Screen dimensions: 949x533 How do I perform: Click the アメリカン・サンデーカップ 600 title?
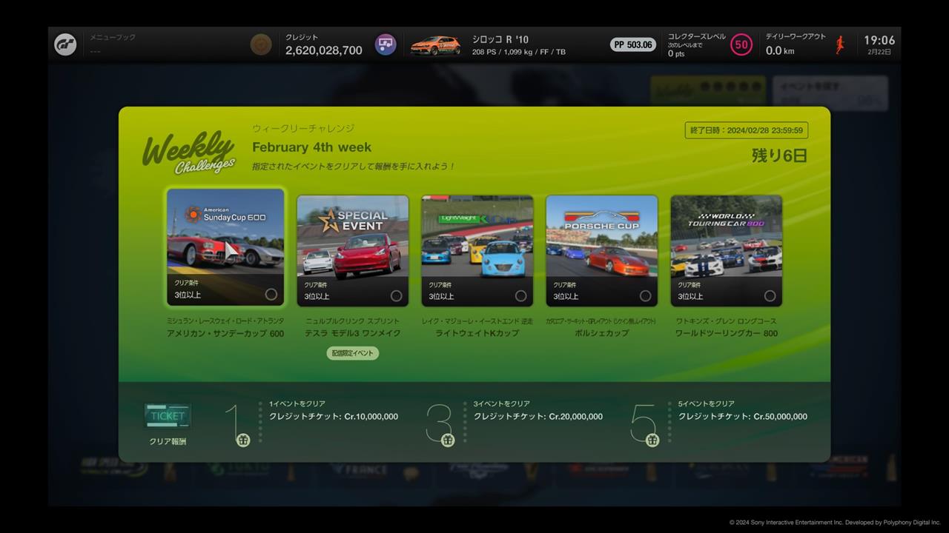click(225, 334)
